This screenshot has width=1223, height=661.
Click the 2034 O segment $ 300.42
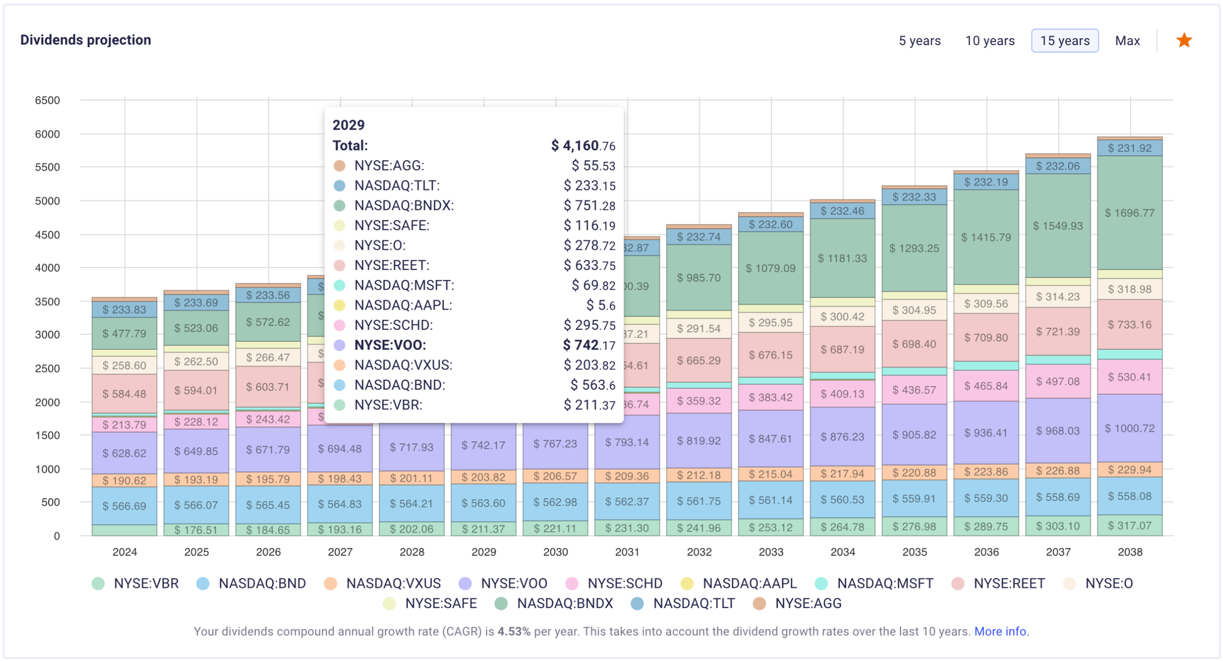coord(842,316)
